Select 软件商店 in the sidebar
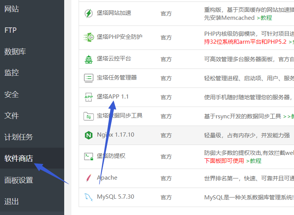 click(x=19, y=158)
